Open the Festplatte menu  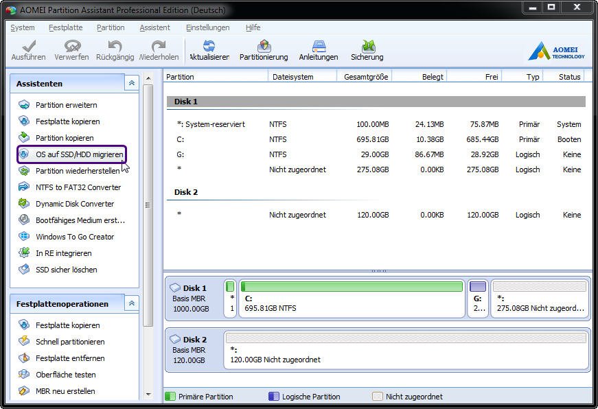pos(66,27)
